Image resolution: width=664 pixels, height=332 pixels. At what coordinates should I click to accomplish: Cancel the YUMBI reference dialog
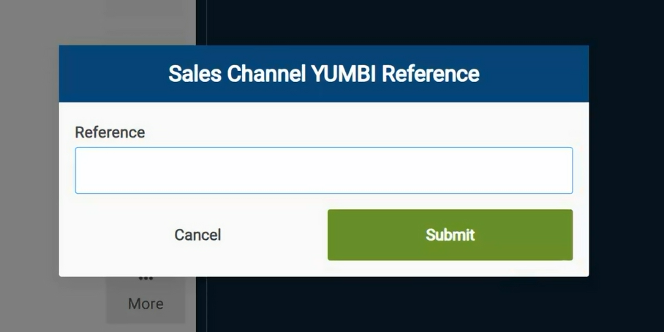197,235
